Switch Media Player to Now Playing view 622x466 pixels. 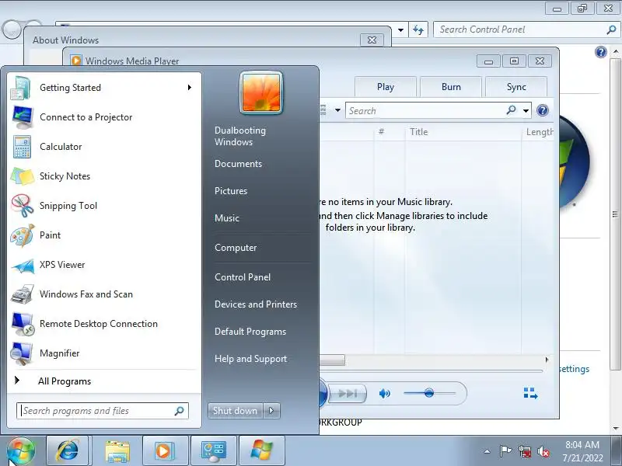pyautogui.click(x=530, y=394)
